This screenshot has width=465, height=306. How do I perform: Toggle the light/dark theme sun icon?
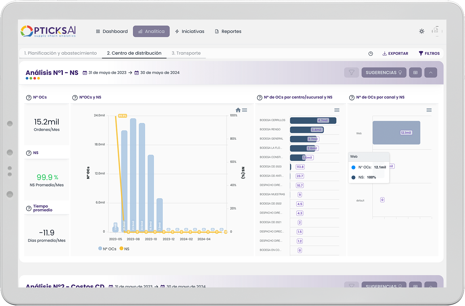422,31
